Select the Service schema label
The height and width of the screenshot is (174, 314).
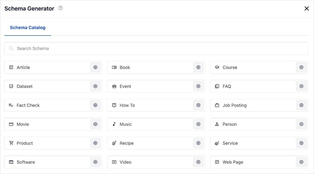pyautogui.click(x=230, y=143)
